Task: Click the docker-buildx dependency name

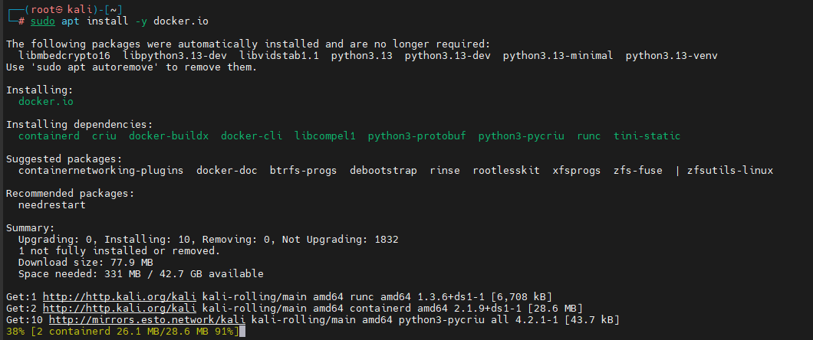Action: [x=169, y=136]
